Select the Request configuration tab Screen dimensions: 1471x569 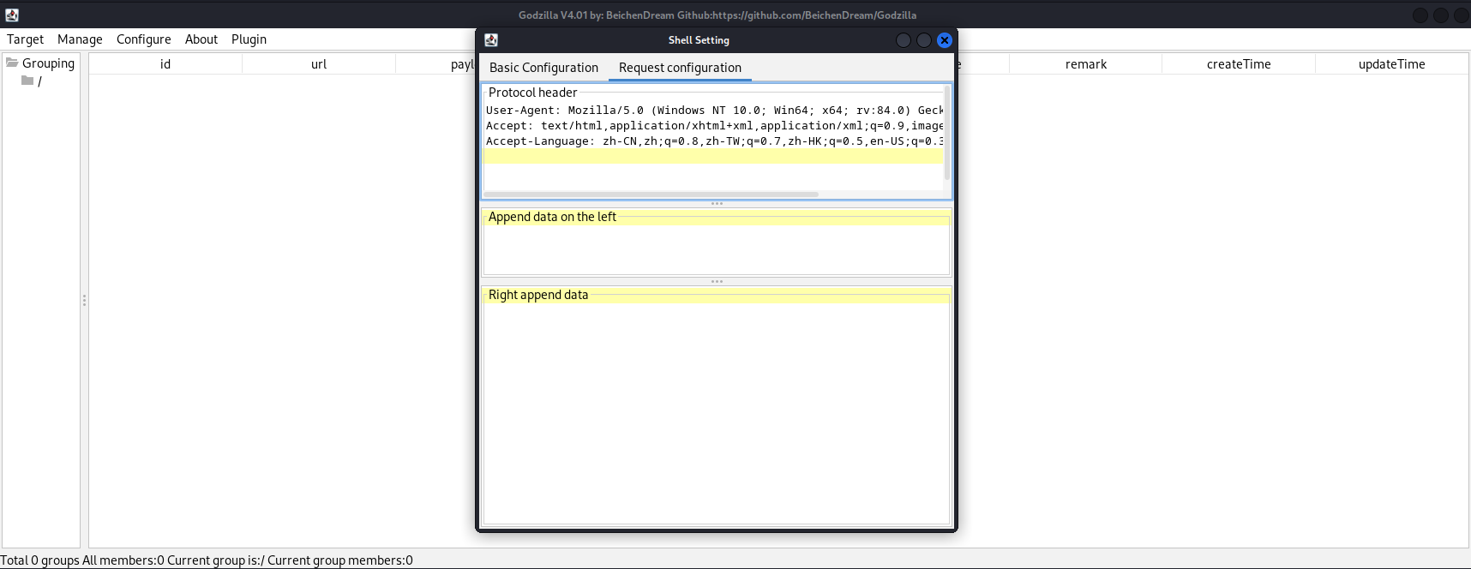click(x=680, y=68)
